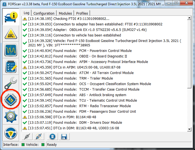Select the 'DTCs in APIM: U0415:00-08' warning line
This screenshot has width=195, height=150.
point(104,67)
